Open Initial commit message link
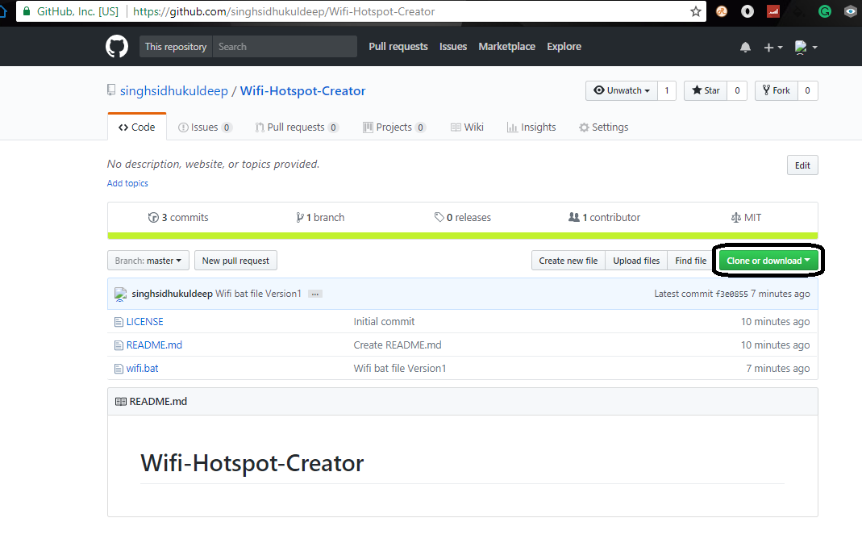Viewport: 862px width, 543px height. pos(384,322)
